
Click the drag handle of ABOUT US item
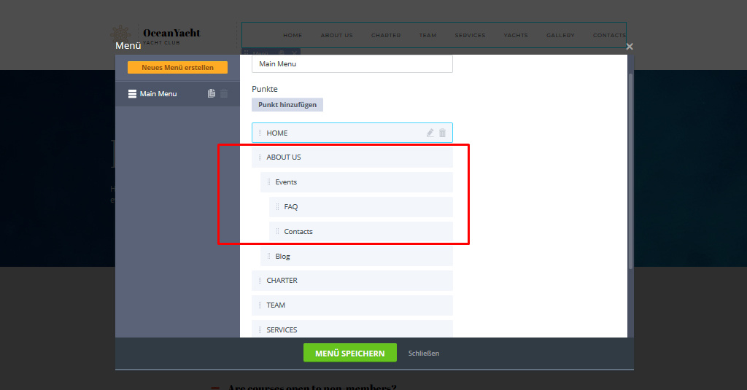pyautogui.click(x=260, y=157)
